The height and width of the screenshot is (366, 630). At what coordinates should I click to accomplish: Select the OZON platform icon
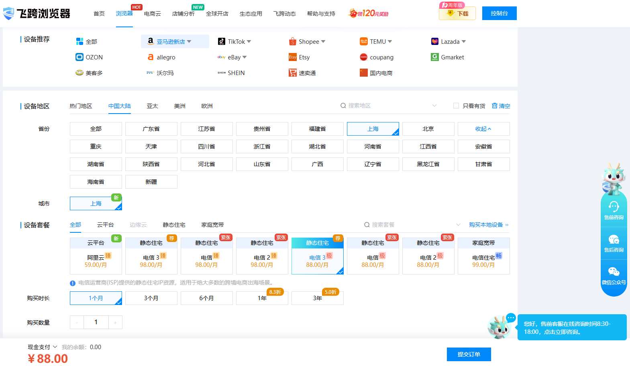80,57
